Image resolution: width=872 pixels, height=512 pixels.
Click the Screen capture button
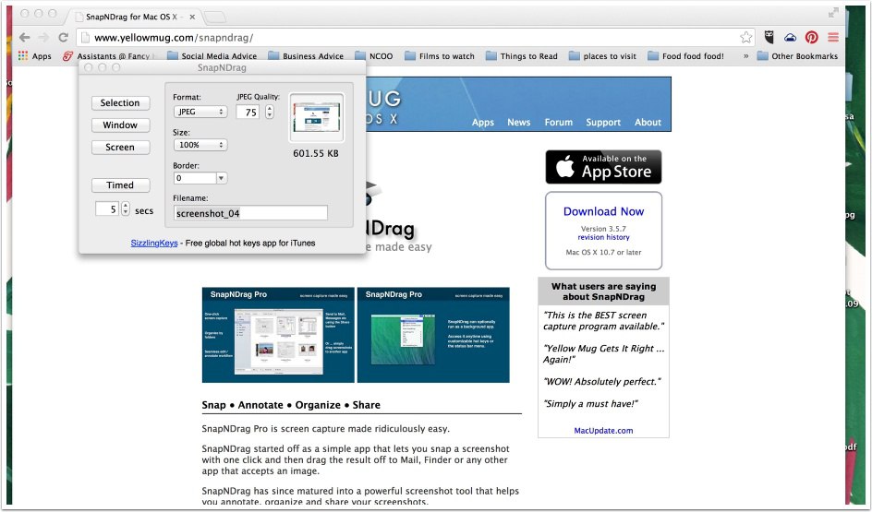[x=120, y=148]
